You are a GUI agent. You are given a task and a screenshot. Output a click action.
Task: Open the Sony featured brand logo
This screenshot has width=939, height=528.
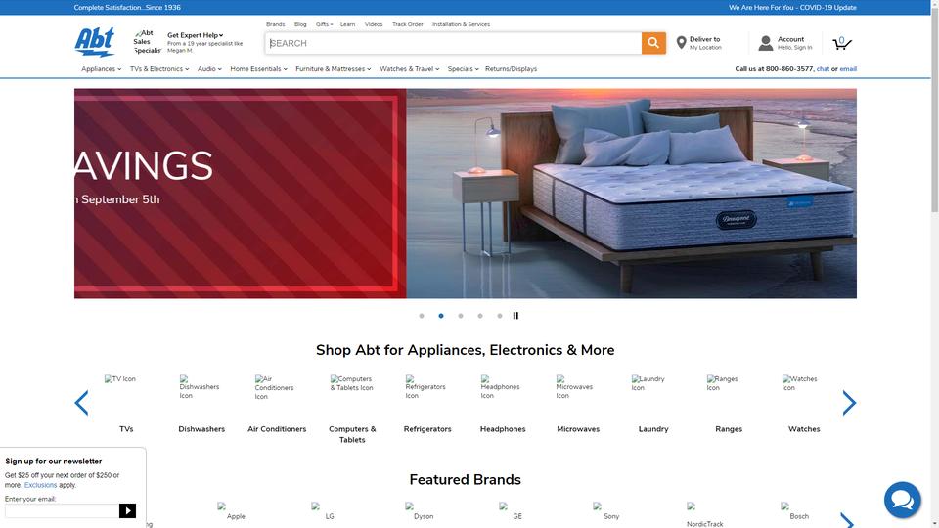pos(606,511)
